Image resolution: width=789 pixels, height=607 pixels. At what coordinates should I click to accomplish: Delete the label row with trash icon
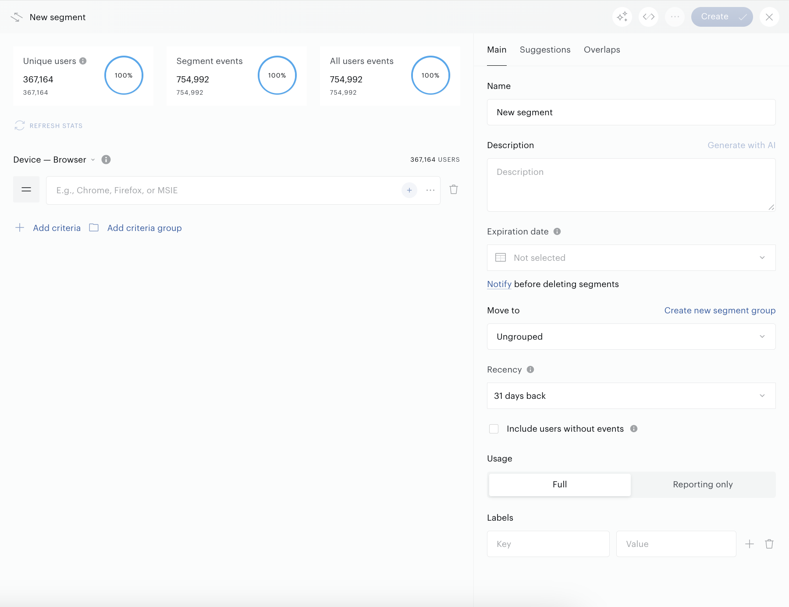click(x=769, y=544)
